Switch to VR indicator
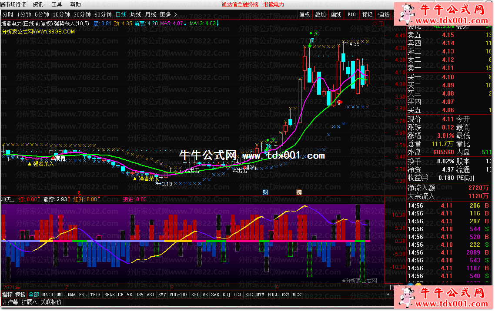This screenshot has height=311, width=495. pyautogui.click(x=130, y=294)
